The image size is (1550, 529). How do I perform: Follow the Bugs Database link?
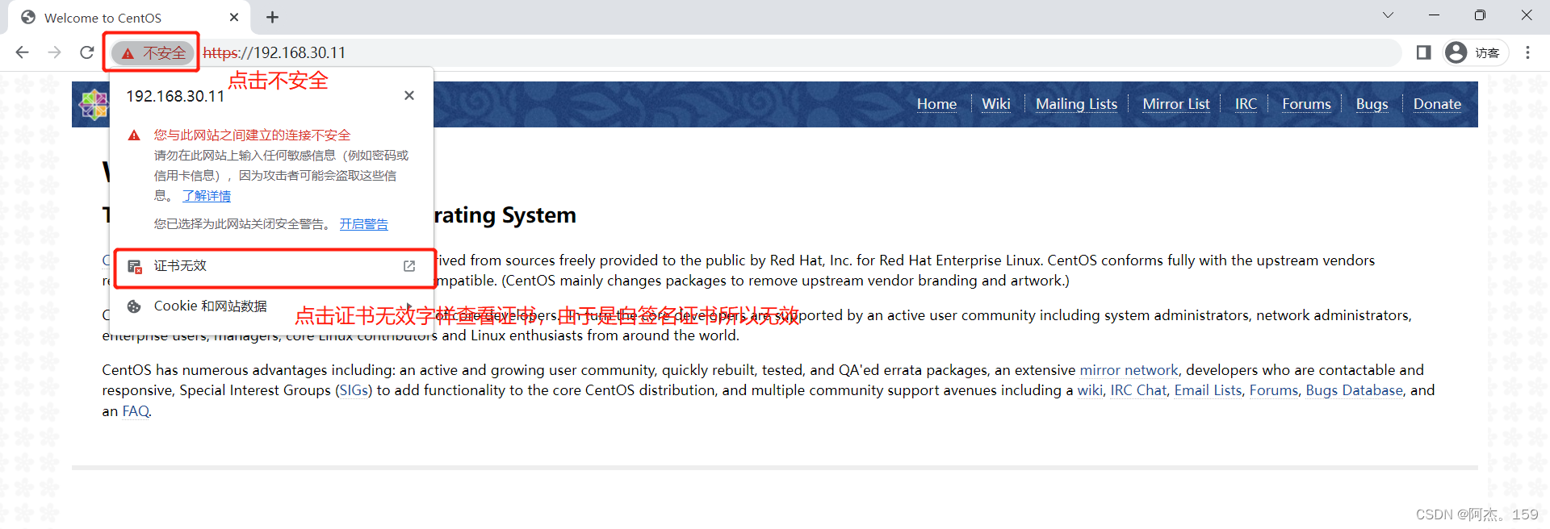pos(1354,390)
